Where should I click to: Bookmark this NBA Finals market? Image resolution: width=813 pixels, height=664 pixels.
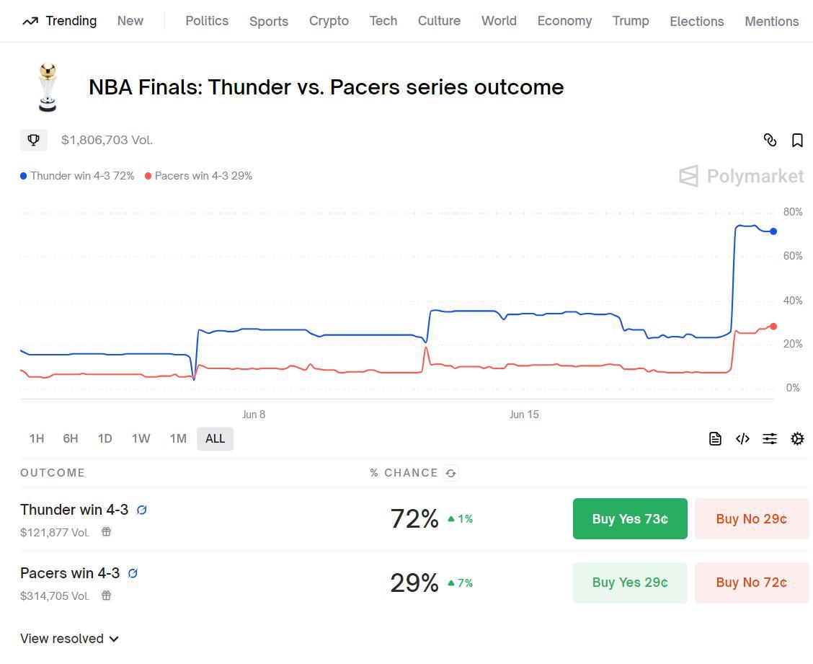[797, 140]
